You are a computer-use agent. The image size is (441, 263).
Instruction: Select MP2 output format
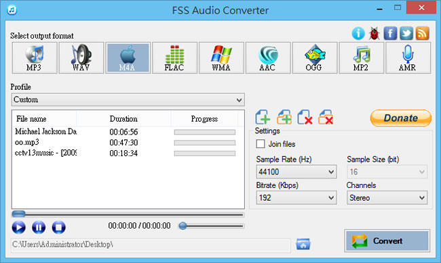pos(362,57)
